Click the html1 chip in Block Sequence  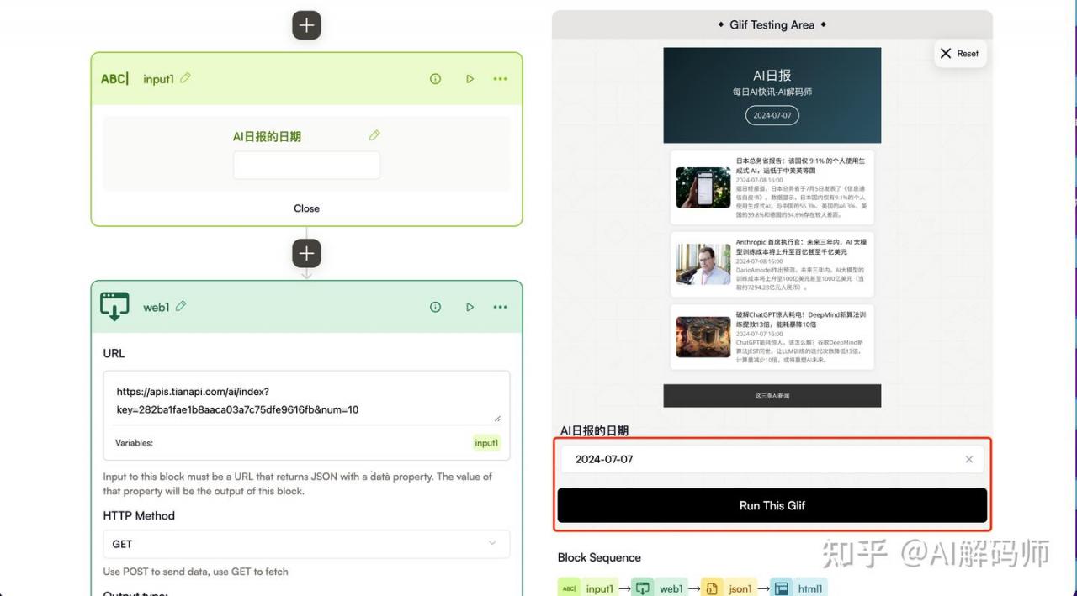[x=799, y=588]
